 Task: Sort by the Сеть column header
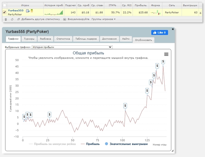point(172,5)
